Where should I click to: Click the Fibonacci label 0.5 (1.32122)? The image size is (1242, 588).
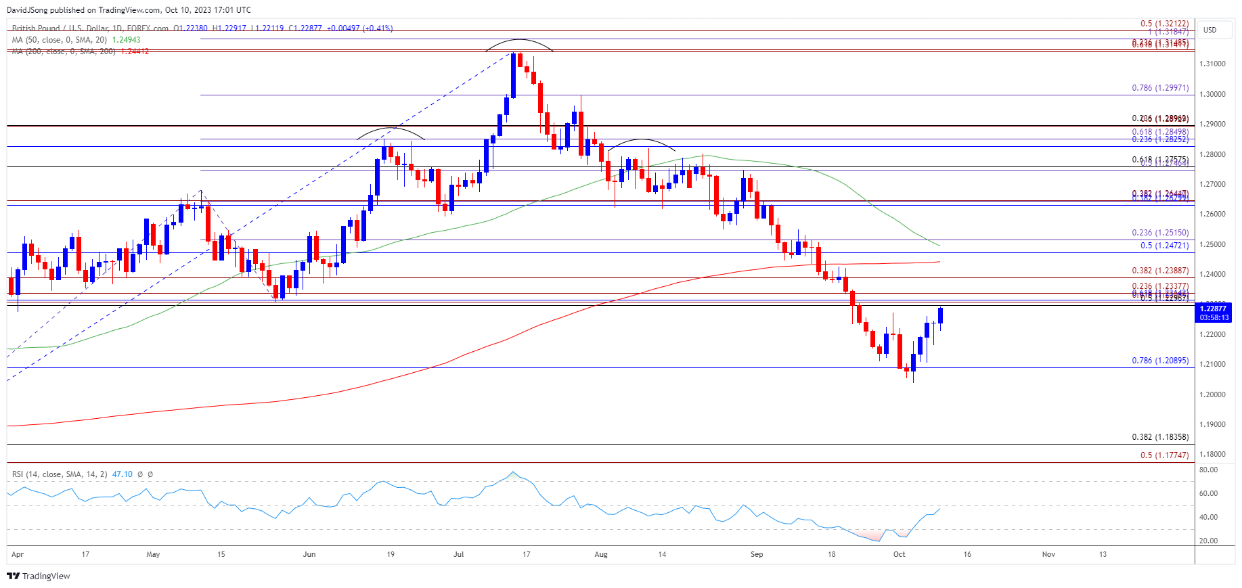click(1164, 24)
